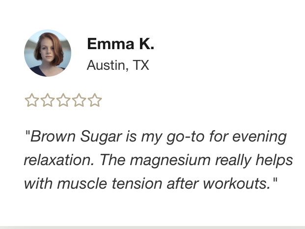Click the word The before magnesium

(112, 160)
